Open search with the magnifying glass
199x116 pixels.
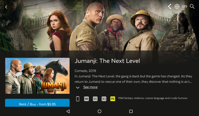point(192,6)
